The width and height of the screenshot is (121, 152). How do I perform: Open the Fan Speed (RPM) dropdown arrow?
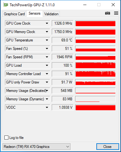coord(47,57)
